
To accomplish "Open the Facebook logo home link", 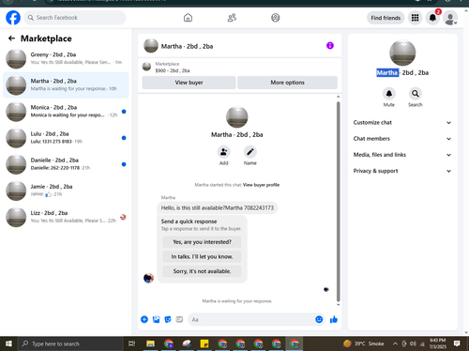I will pyautogui.click(x=13, y=18).
